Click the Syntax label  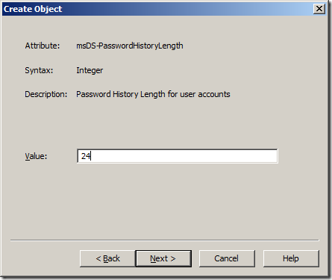click(x=39, y=70)
